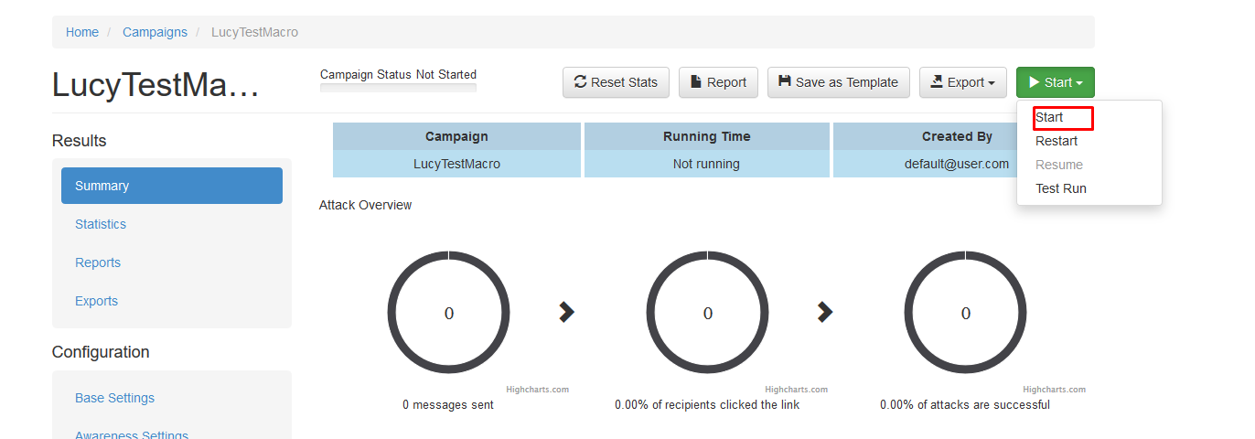Open the Statistics results section
Screen dimensions: 1255x439
(101, 224)
